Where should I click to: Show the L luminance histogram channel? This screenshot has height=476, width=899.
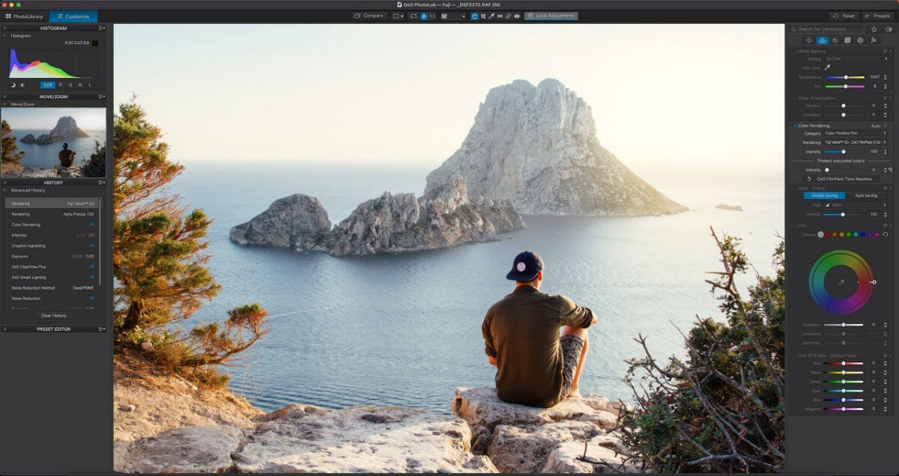pyautogui.click(x=90, y=85)
